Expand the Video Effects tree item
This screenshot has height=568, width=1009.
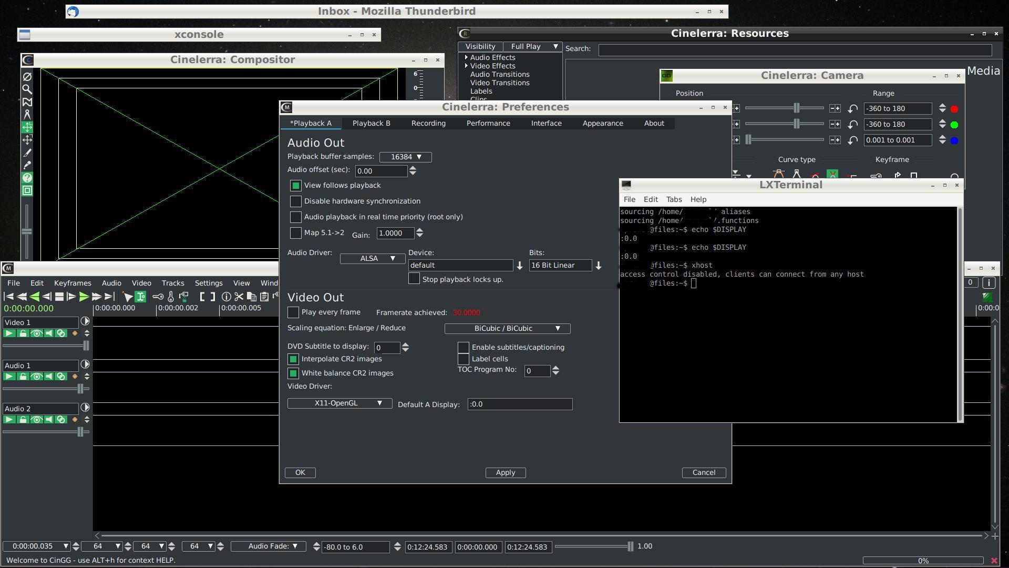pyautogui.click(x=466, y=66)
